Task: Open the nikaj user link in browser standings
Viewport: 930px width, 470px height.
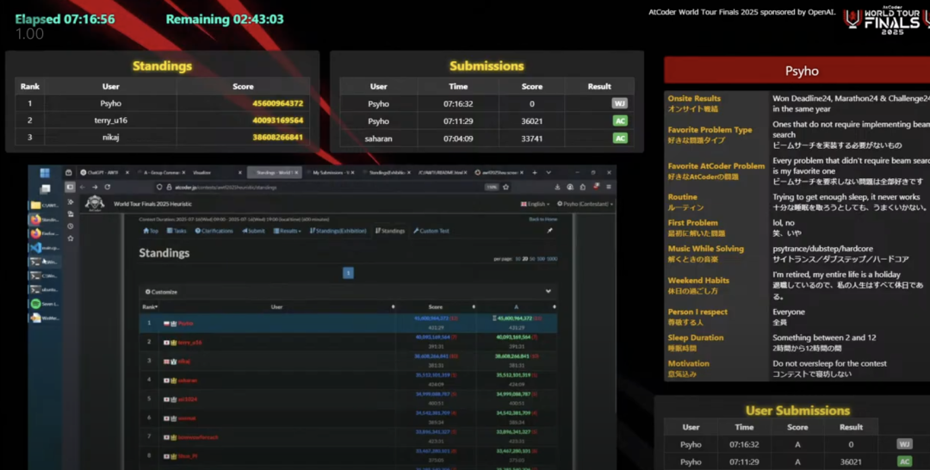Action: click(184, 361)
